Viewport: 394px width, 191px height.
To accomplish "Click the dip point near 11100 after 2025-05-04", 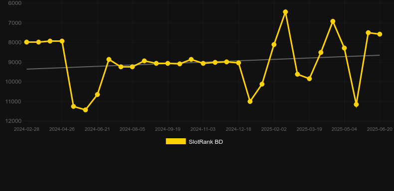I will pos(356,104).
